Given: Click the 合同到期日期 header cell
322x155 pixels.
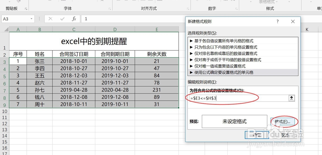Looking at the screenshot, I should (x=115, y=54).
